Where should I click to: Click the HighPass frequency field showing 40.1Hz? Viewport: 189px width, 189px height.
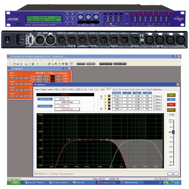click(x=62, y=99)
